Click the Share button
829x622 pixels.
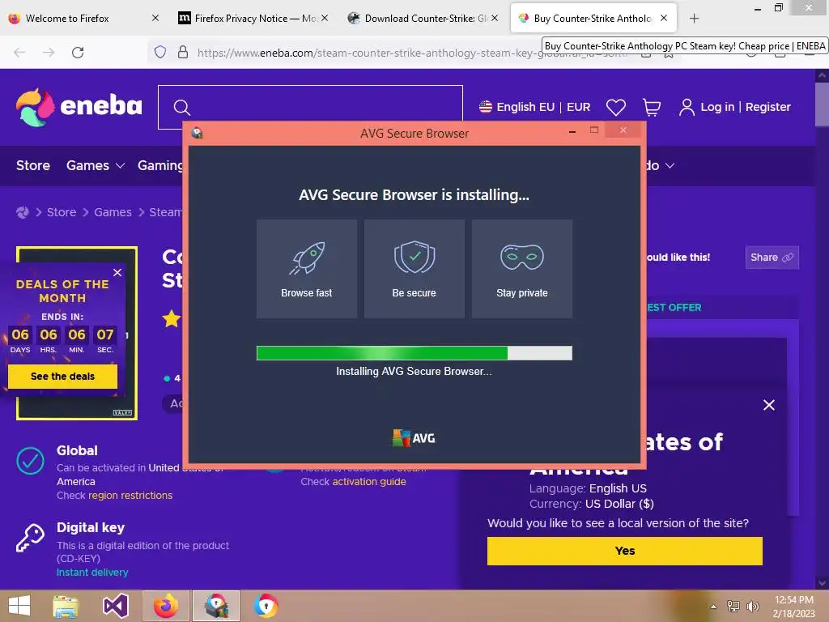click(x=772, y=258)
